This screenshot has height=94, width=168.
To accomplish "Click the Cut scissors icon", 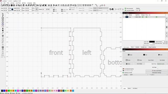I will [17, 5].
